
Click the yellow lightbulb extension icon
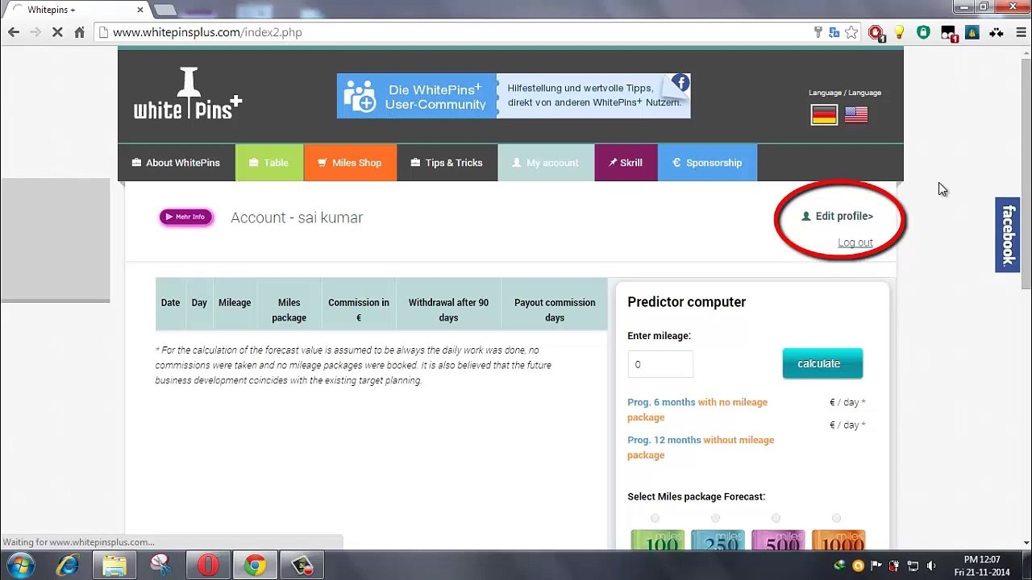[899, 32]
